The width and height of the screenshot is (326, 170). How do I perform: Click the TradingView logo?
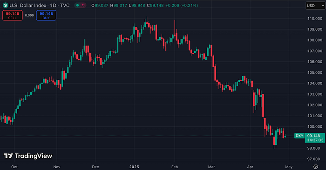[28, 156]
